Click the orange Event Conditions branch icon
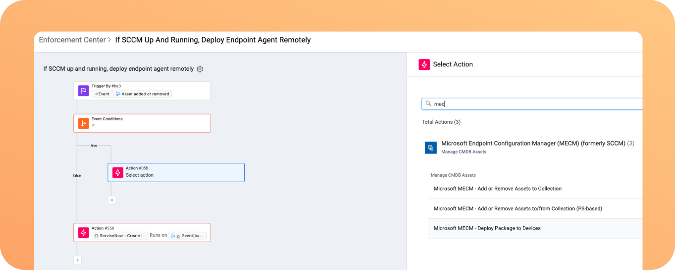The width and height of the screenshot is (675, 270). pos(84,124)
